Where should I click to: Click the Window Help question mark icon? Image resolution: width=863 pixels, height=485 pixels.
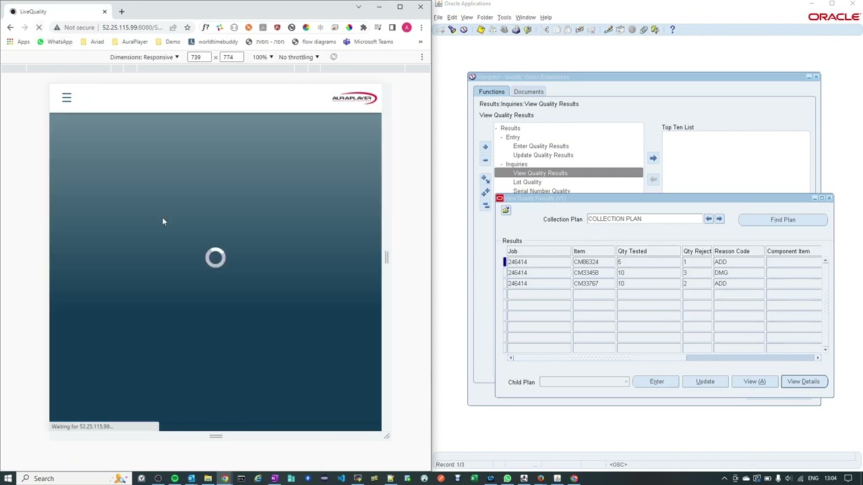click(x=672, y=30)
